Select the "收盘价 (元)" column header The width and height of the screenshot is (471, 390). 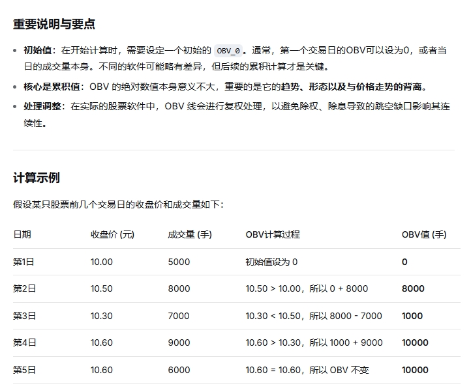(112, 234)
